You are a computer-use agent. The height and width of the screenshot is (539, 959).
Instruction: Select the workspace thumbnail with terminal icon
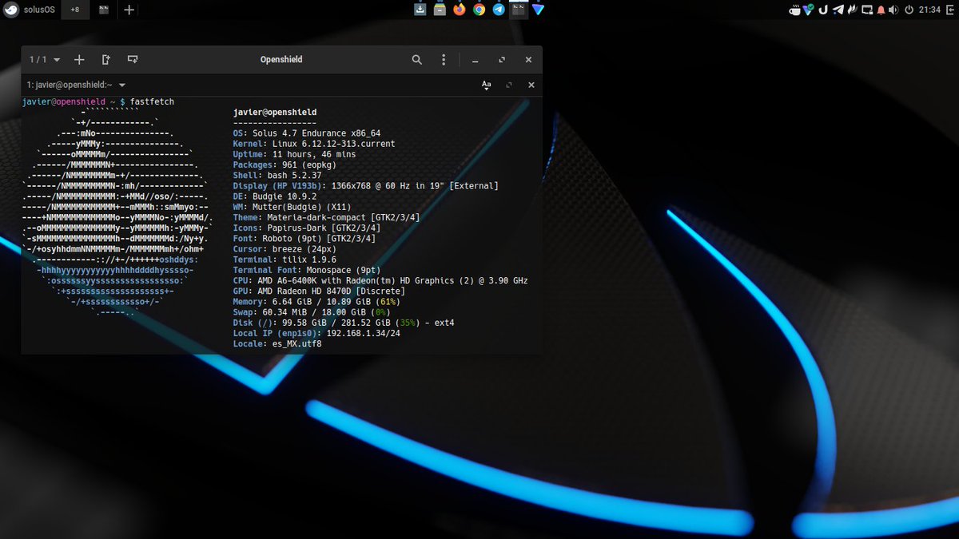click(104, 10)
